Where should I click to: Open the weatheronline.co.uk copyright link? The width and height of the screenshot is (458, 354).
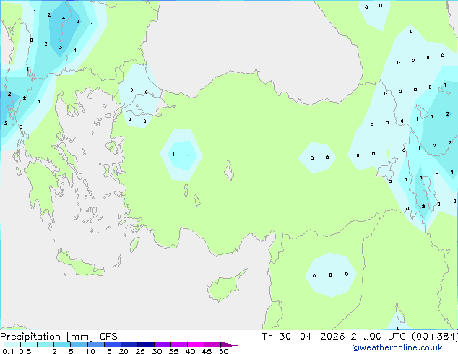coord(397,347)
